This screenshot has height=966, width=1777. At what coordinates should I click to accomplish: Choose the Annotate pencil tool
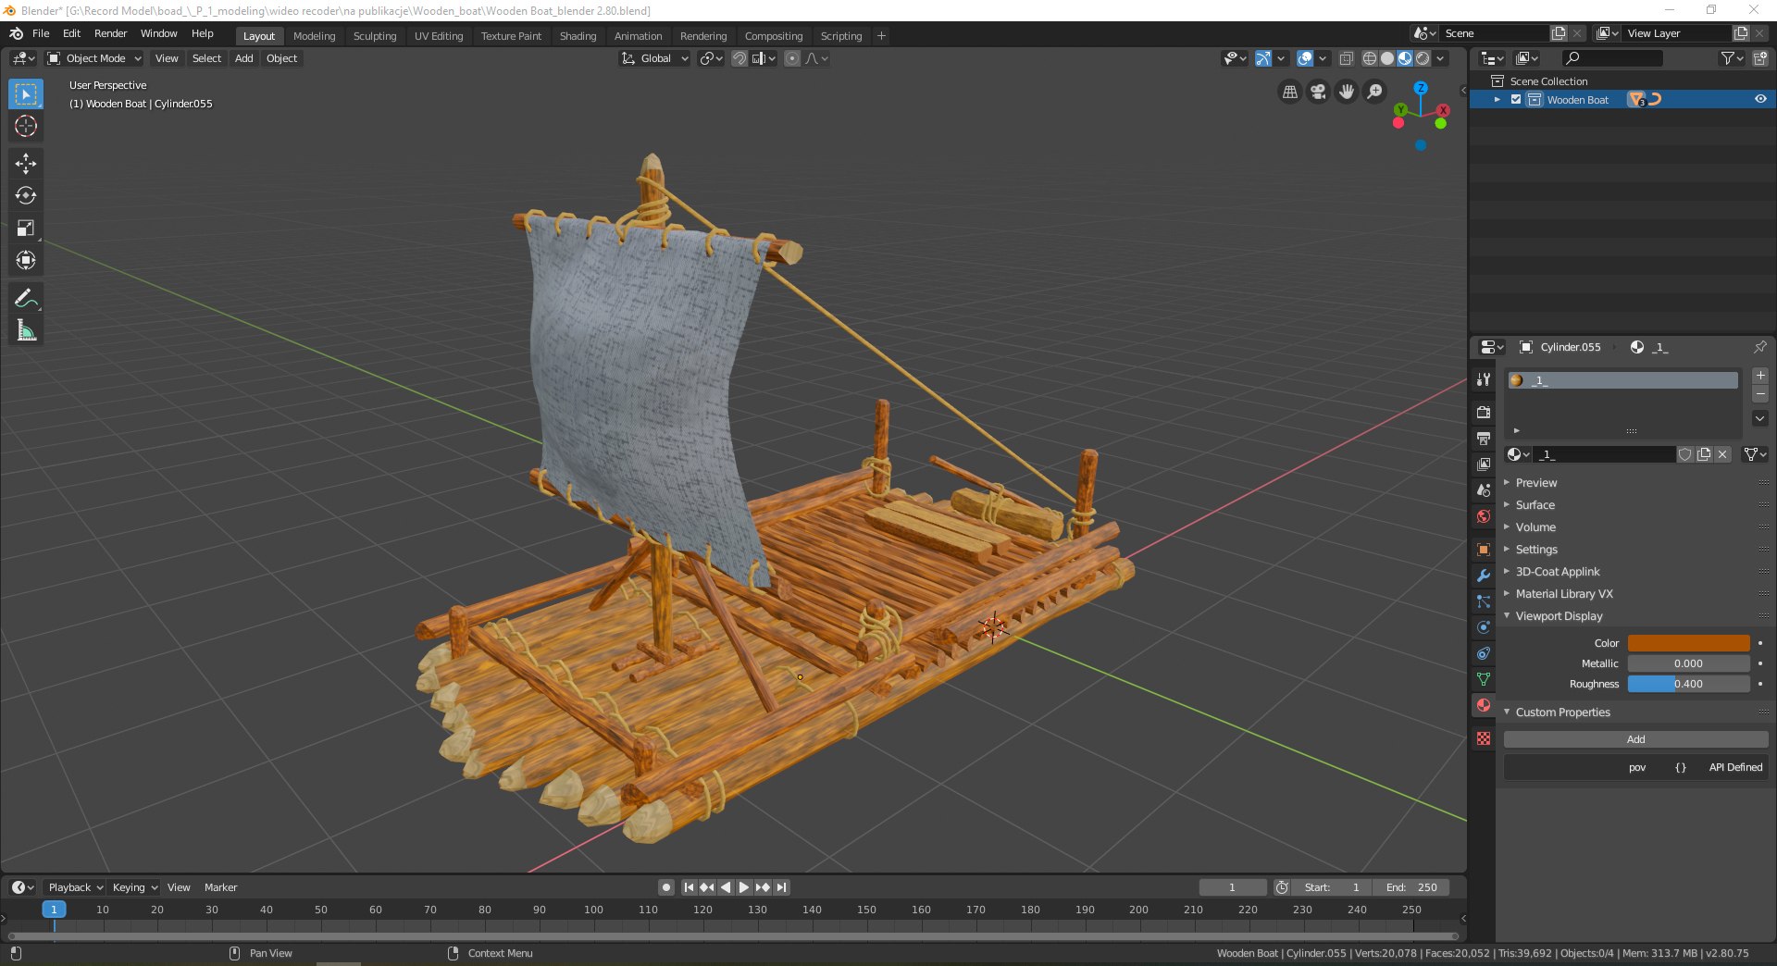click(26, 298)
